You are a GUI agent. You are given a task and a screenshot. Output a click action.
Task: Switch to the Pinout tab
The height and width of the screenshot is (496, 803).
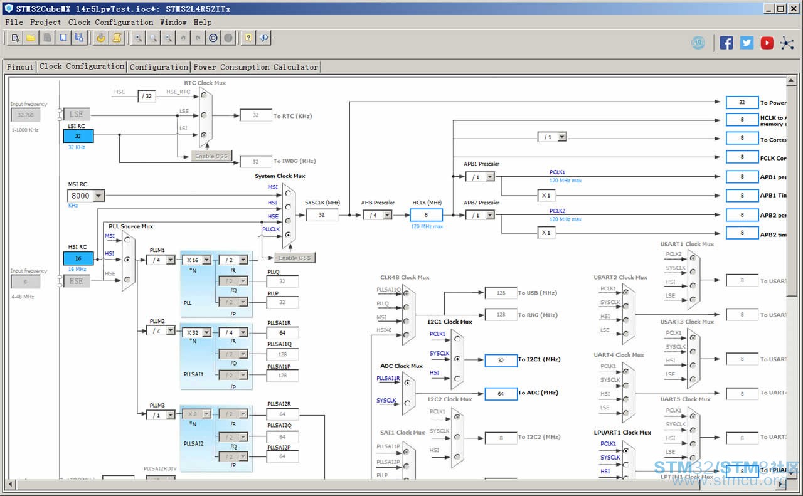coord(20,67)
